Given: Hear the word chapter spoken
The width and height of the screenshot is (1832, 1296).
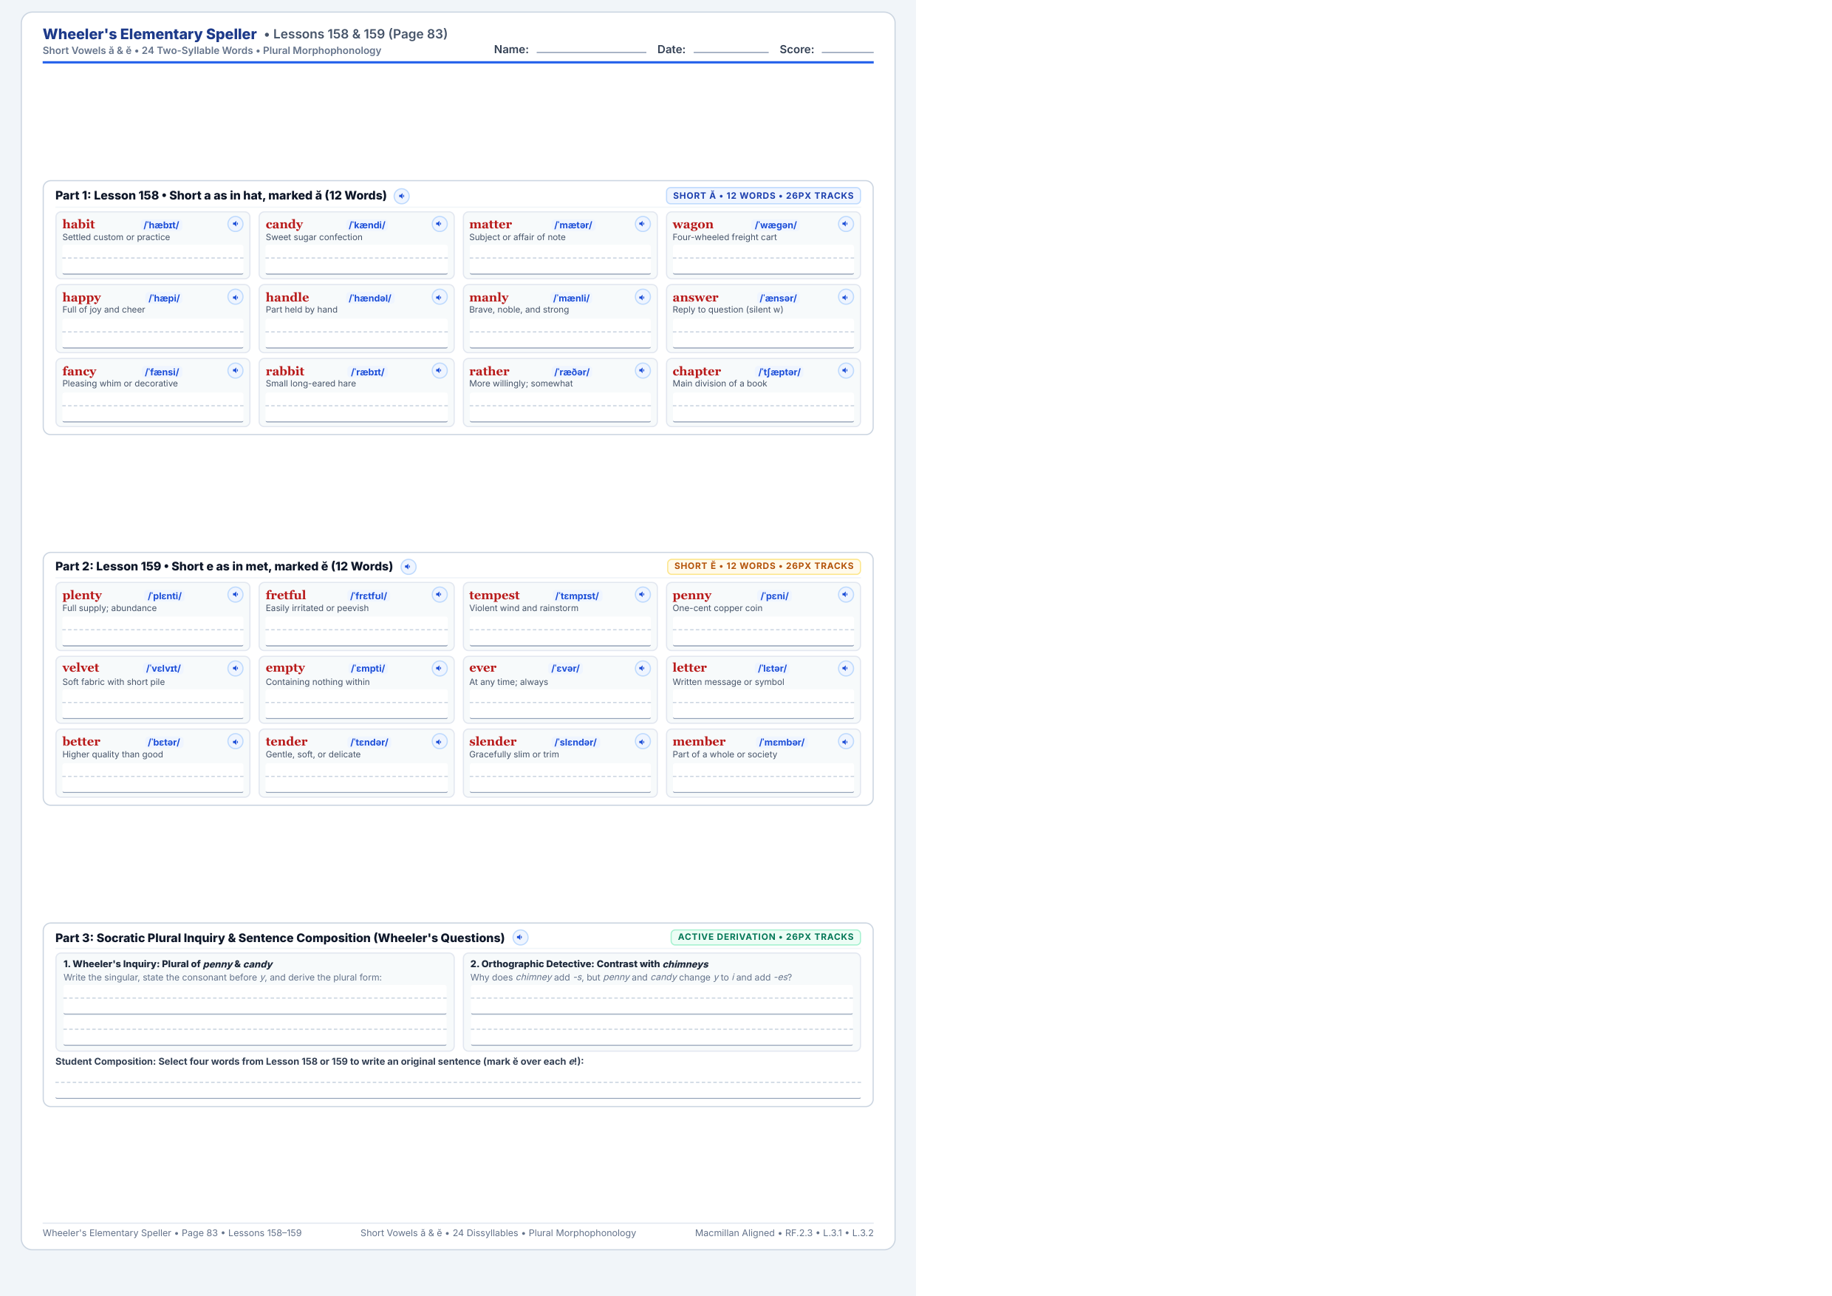Looking at the screenshot, I should pyautogui.click(x=847, y=371).
